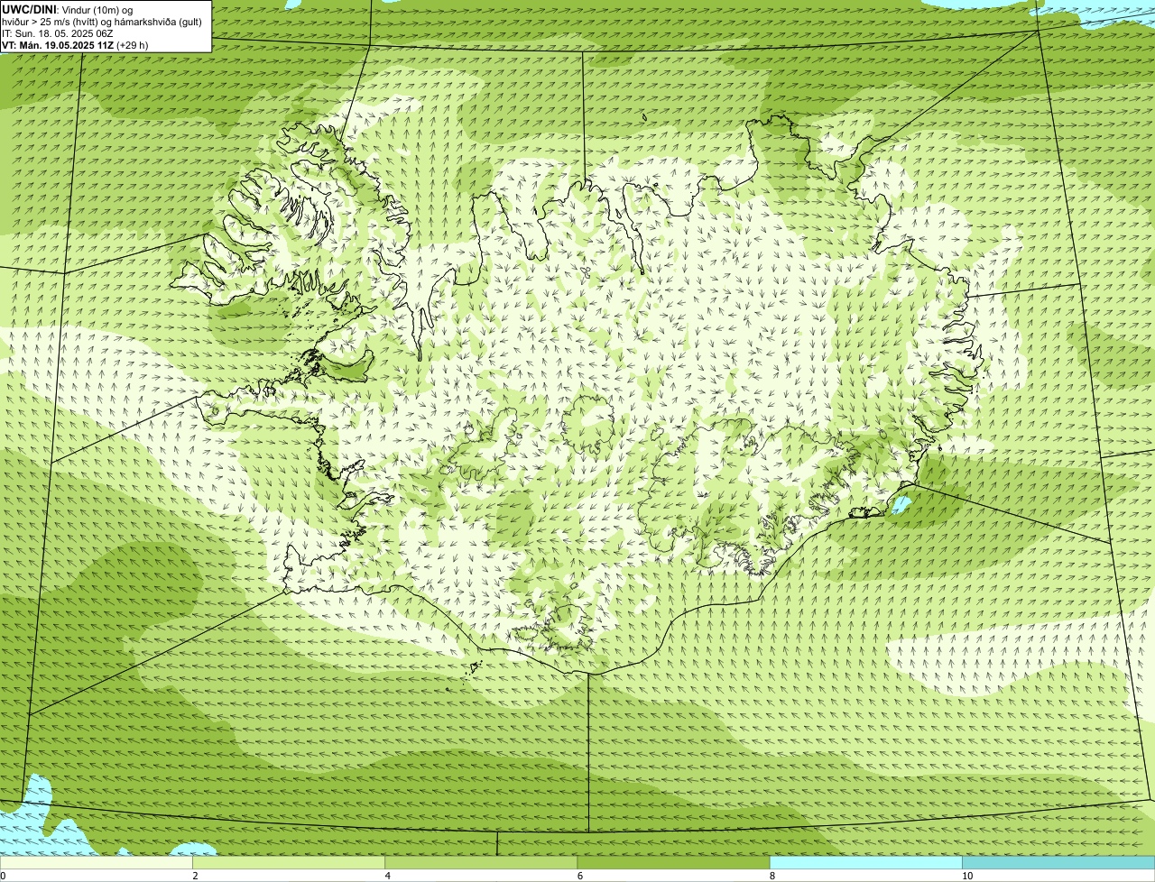Click the "UWC/DINI: Vindur (10m) og" title line
The height and width of the screenshot is (882, 1155).
pyautogui.click(x=68, y=10)
